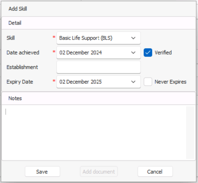198x183 pixels.
Task: Select the 02 December 2024 date text
Action: coord(81,53)
